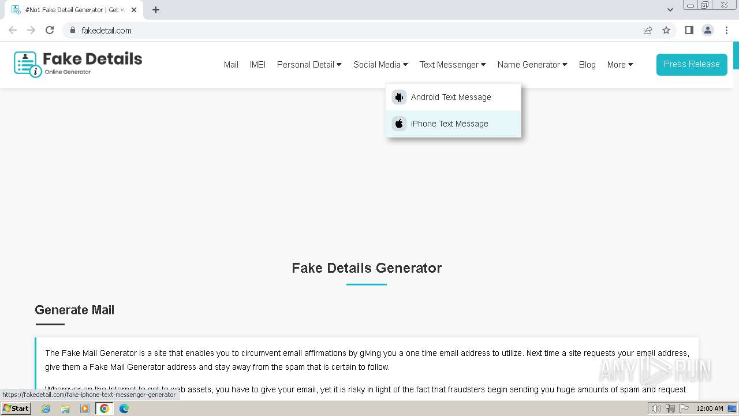Switch to Chrome in the taskbar
Viewport: 739px width, 416px height.
coord(104,408)
